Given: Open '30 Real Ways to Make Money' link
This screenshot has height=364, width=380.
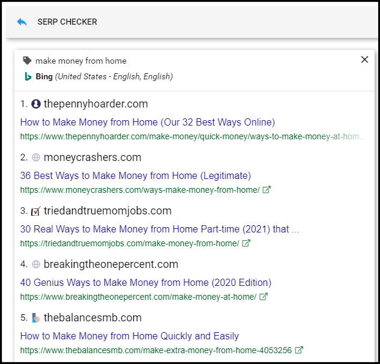Looking at the screenshot, I should pos(159,229).
